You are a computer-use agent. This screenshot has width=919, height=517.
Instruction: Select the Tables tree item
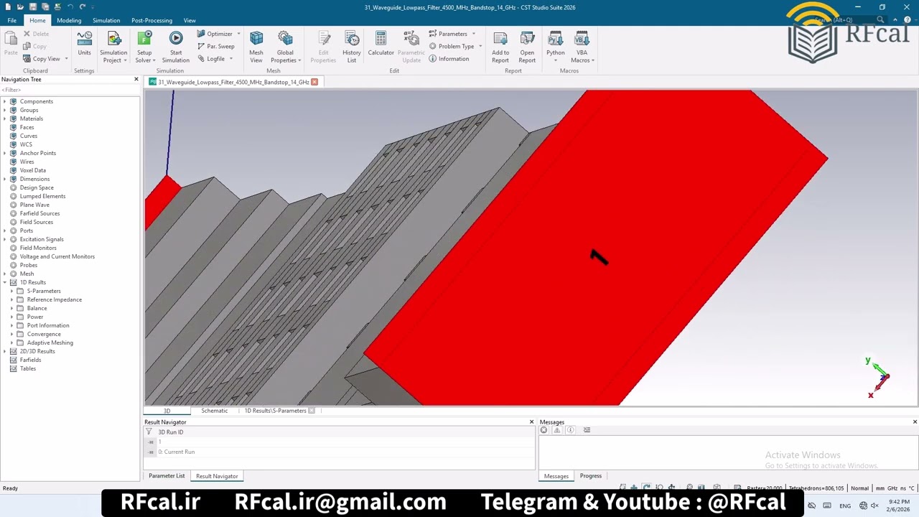coord(27,368)
